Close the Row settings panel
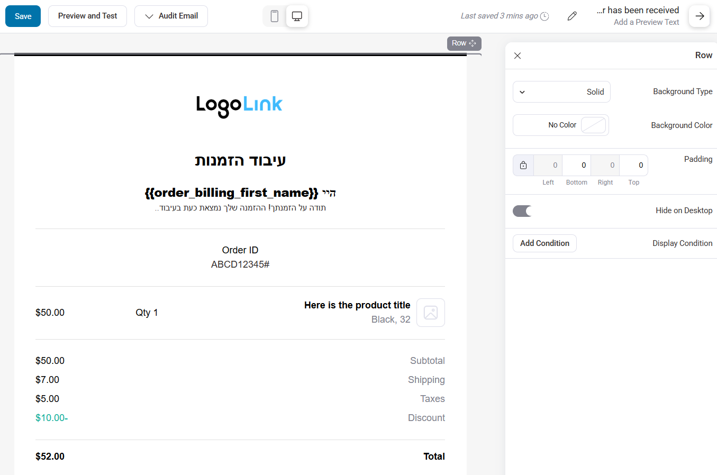717x475 pixels. tap(517, 56)
